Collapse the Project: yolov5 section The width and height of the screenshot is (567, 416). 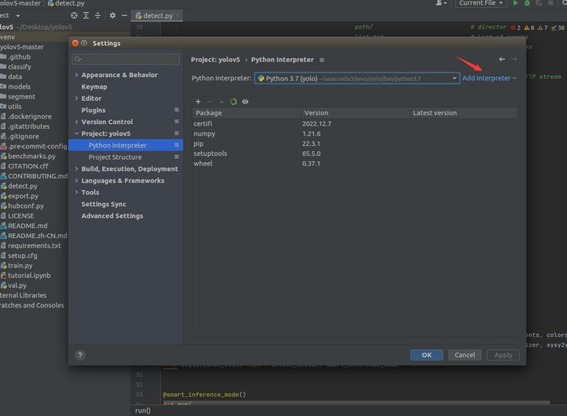coord(76,134)
